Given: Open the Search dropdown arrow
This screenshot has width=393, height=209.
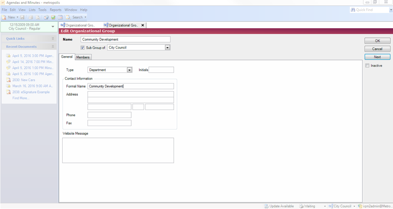Looking at the screenshot, I should tap(86, 17).
